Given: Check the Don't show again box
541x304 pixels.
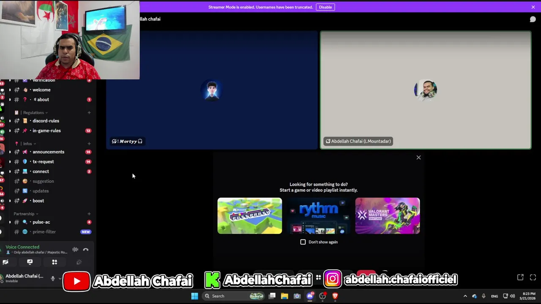Looking at the screenshot, I should 303,242.
